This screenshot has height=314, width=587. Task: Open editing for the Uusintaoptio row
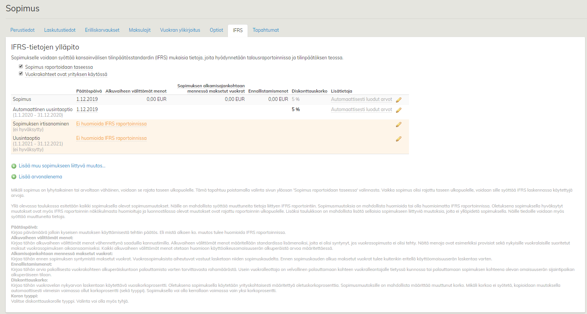(398, 139)
